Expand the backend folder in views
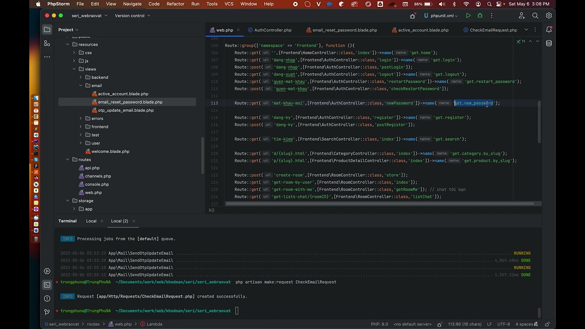Image resolution: width=585 pixels, height=329 pixels. coord(81,77)
